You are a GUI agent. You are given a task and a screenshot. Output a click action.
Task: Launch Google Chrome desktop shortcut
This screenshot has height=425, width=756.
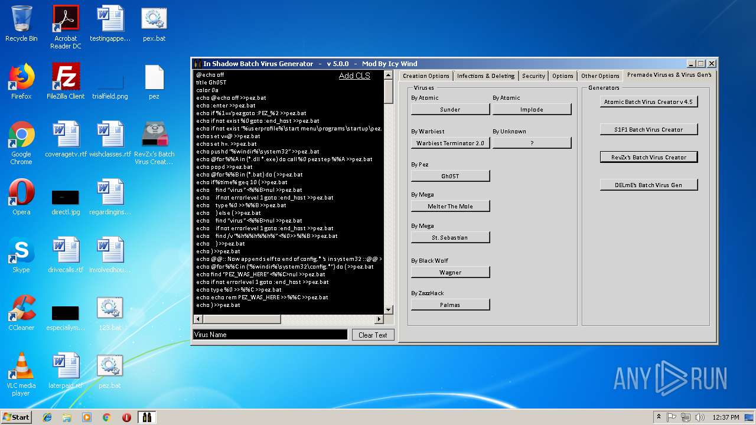[x=21, y=143]
